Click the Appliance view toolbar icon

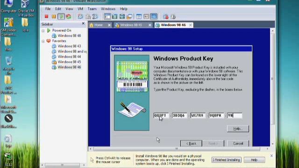click(146, 16)
